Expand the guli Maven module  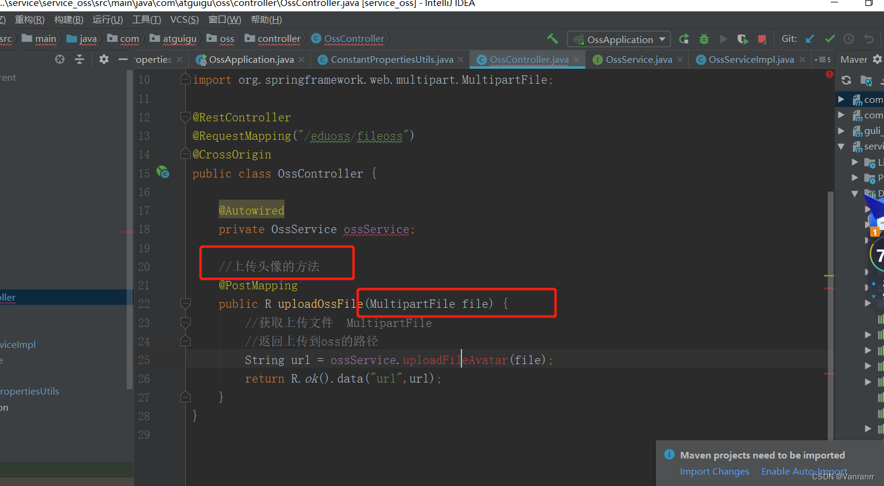841,130
